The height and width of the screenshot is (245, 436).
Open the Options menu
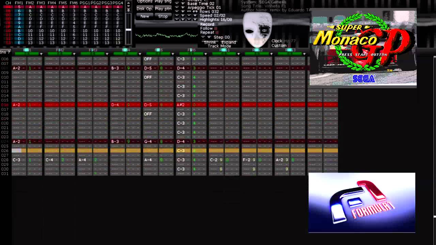[145, 2]
